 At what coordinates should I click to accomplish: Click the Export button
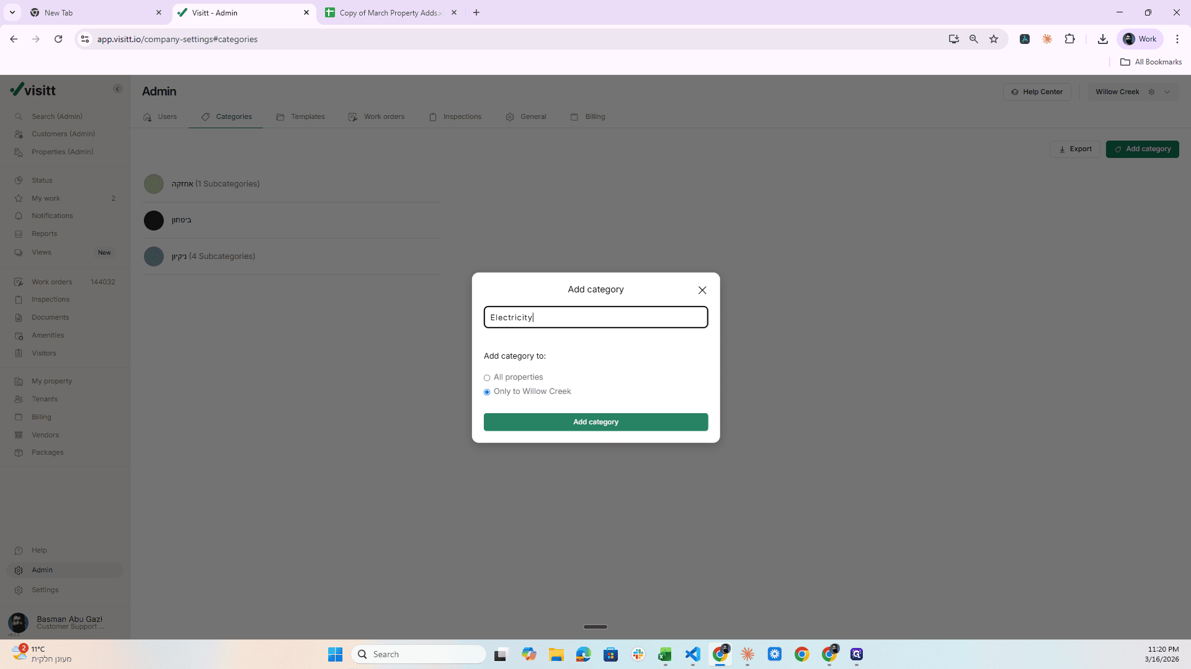(1075, 149)
